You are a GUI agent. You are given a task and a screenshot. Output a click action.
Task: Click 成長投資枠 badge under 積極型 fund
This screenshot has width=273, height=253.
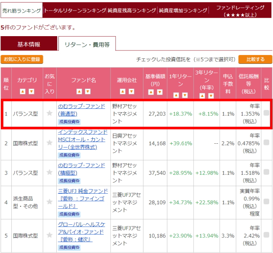tap(69, 181)
